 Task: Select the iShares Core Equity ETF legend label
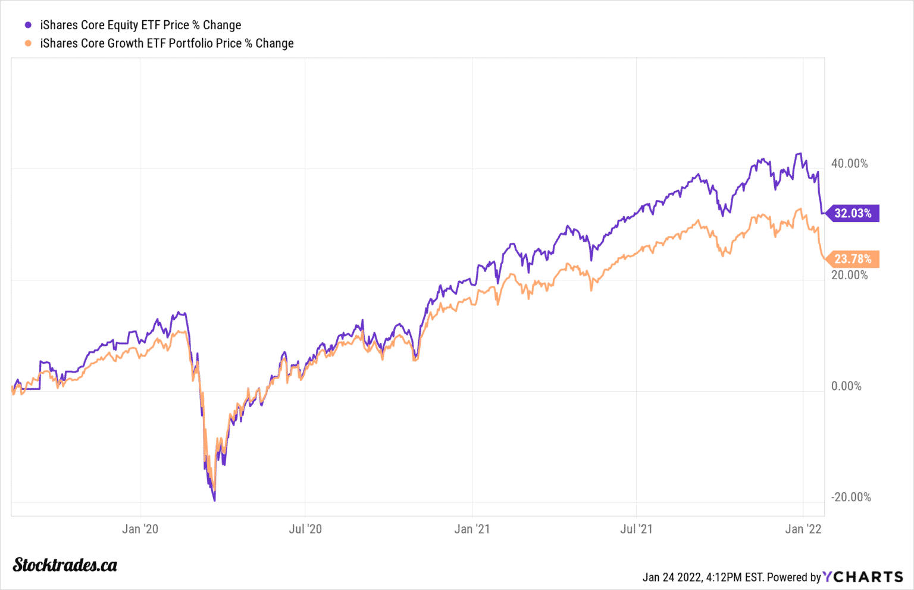pos(140,25)
